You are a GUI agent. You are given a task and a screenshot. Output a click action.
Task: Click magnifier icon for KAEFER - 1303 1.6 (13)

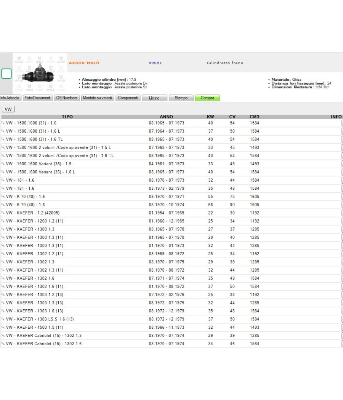(3, 311)
